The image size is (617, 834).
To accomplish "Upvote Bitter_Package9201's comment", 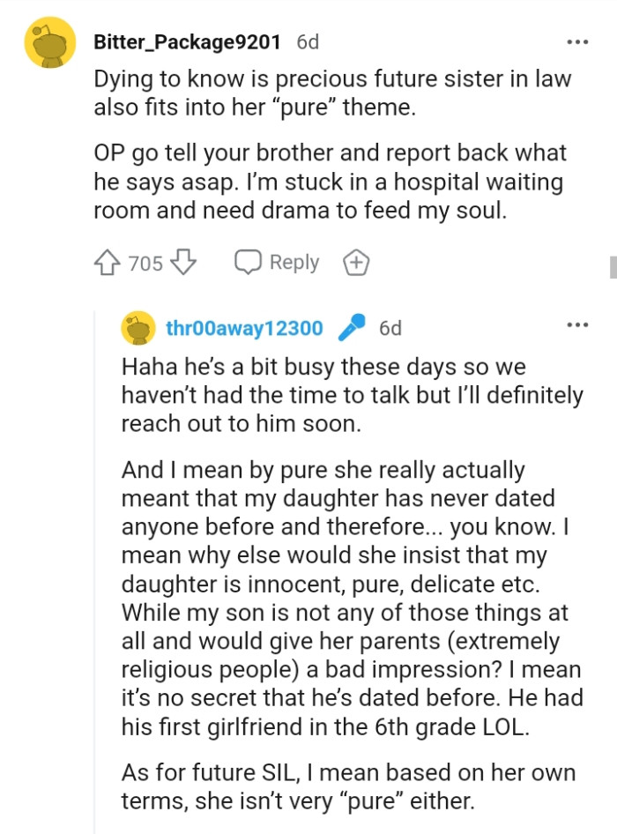I will click(x=108, y=262).
